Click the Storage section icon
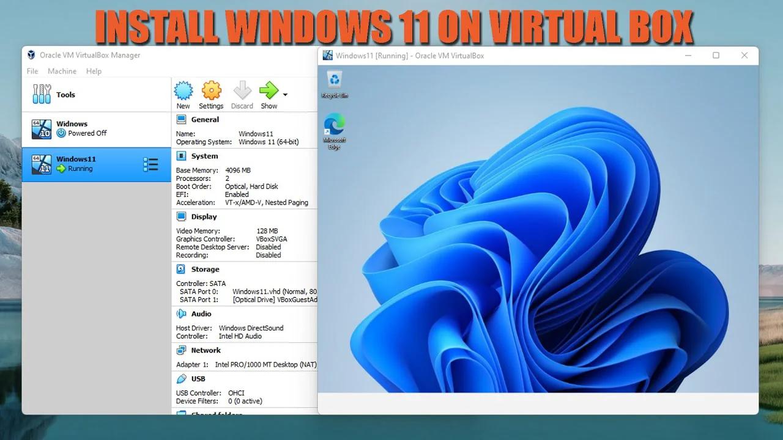Screen dimensions: 783x440 (x=180, y=269)
